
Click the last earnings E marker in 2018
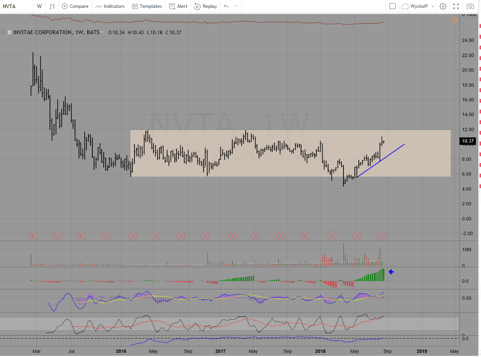click(382, 236)
